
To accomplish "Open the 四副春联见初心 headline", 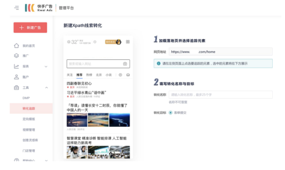I will coord(79,84).
